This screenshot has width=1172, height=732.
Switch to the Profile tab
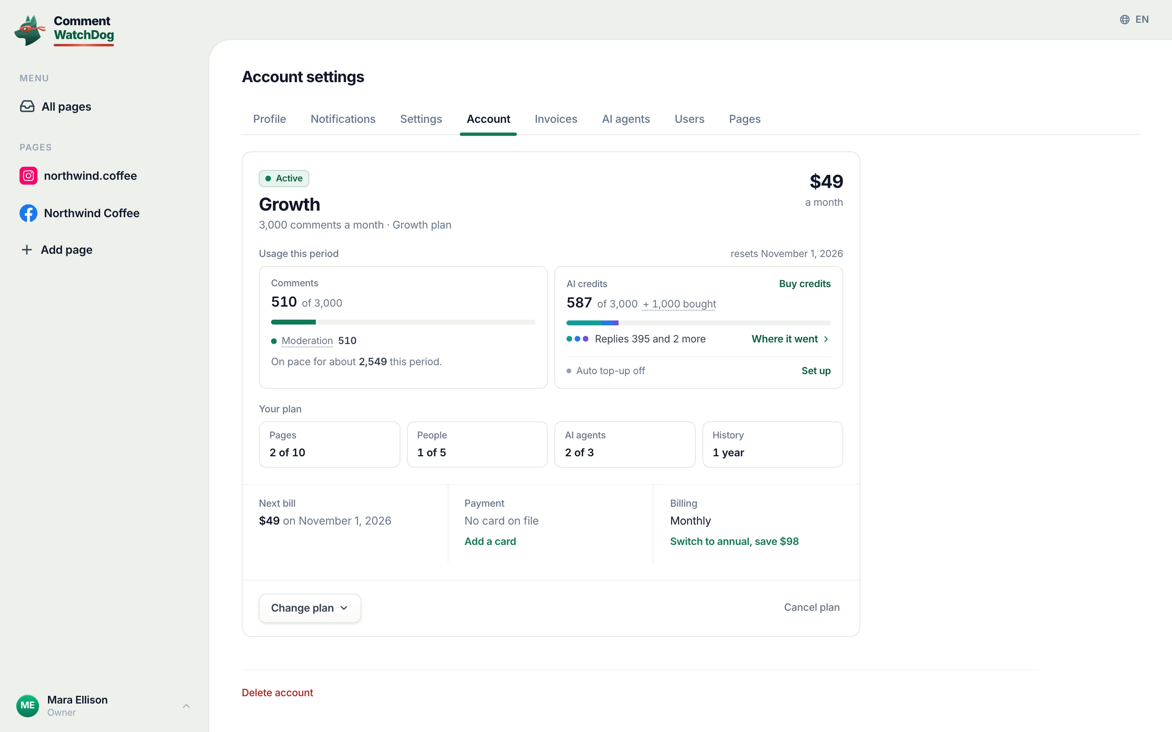click(269, 119)
